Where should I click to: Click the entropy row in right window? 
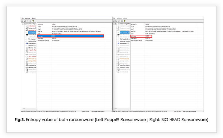(141, 36)
